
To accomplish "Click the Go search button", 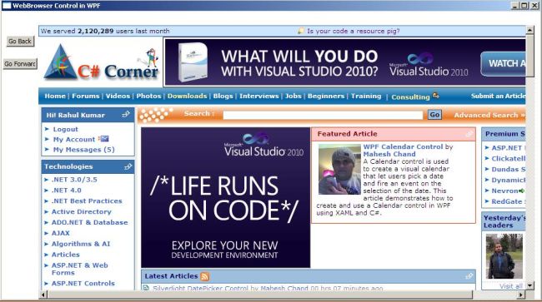I will (434, 115).
